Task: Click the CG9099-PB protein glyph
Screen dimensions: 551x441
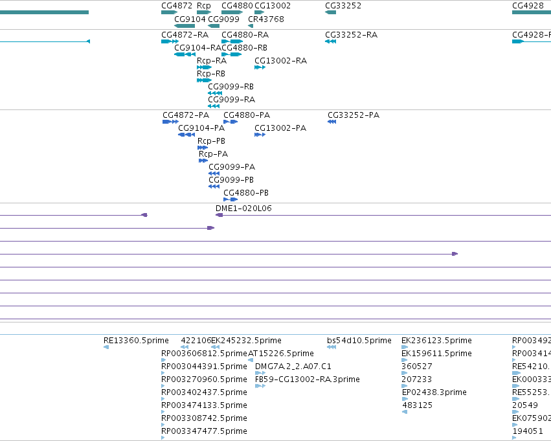Action: (214, 187)
